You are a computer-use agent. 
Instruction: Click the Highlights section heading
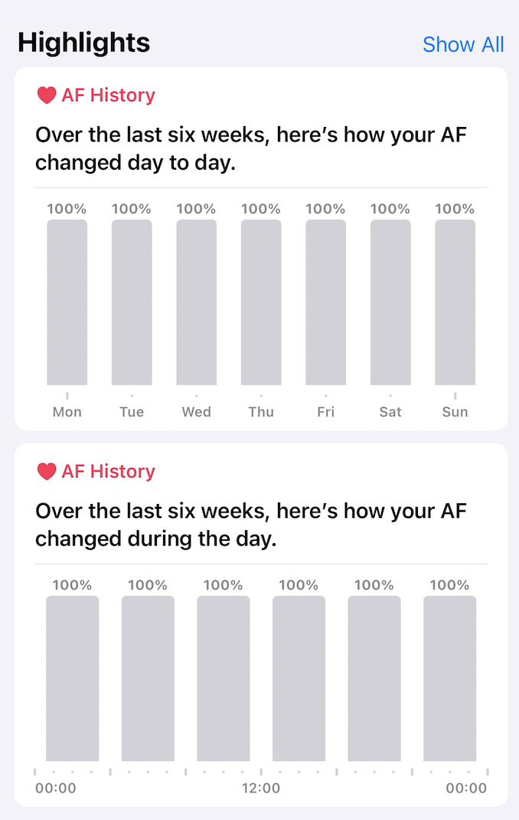(x=83, y=42)
